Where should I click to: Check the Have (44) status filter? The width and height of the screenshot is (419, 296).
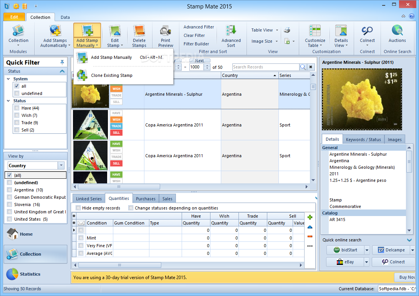tap(17, 108)
